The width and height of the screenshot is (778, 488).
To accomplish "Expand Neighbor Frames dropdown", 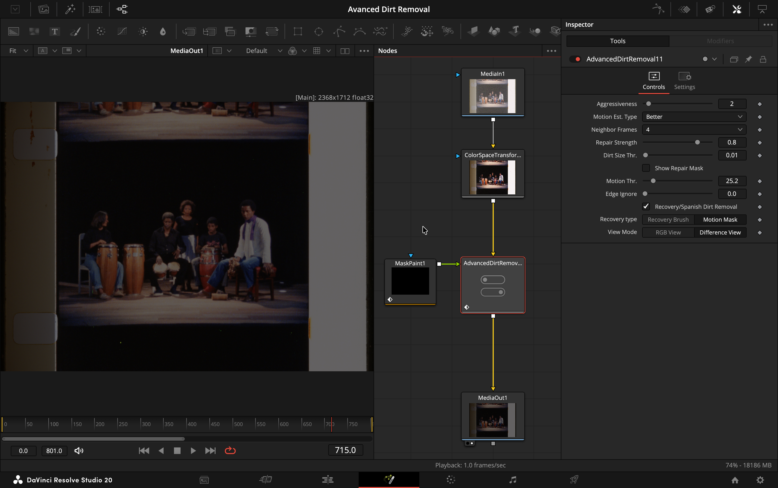I will pyautogui.click(x=694, y=130).
